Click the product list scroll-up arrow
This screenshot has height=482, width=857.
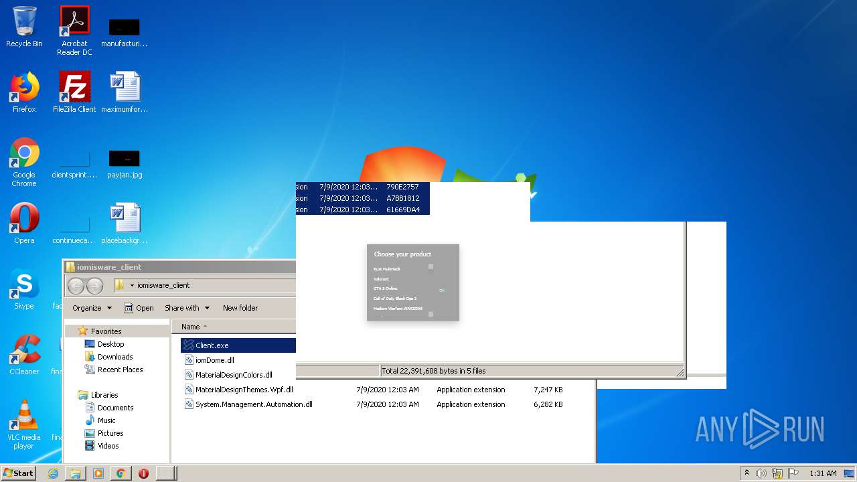coord(431,266)
